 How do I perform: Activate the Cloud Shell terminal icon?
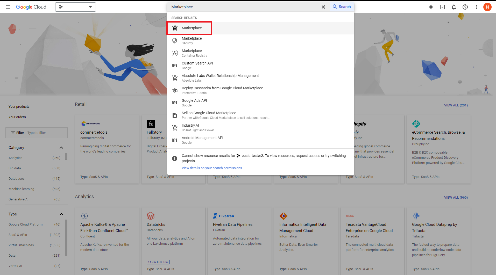[x=442, y=7]
